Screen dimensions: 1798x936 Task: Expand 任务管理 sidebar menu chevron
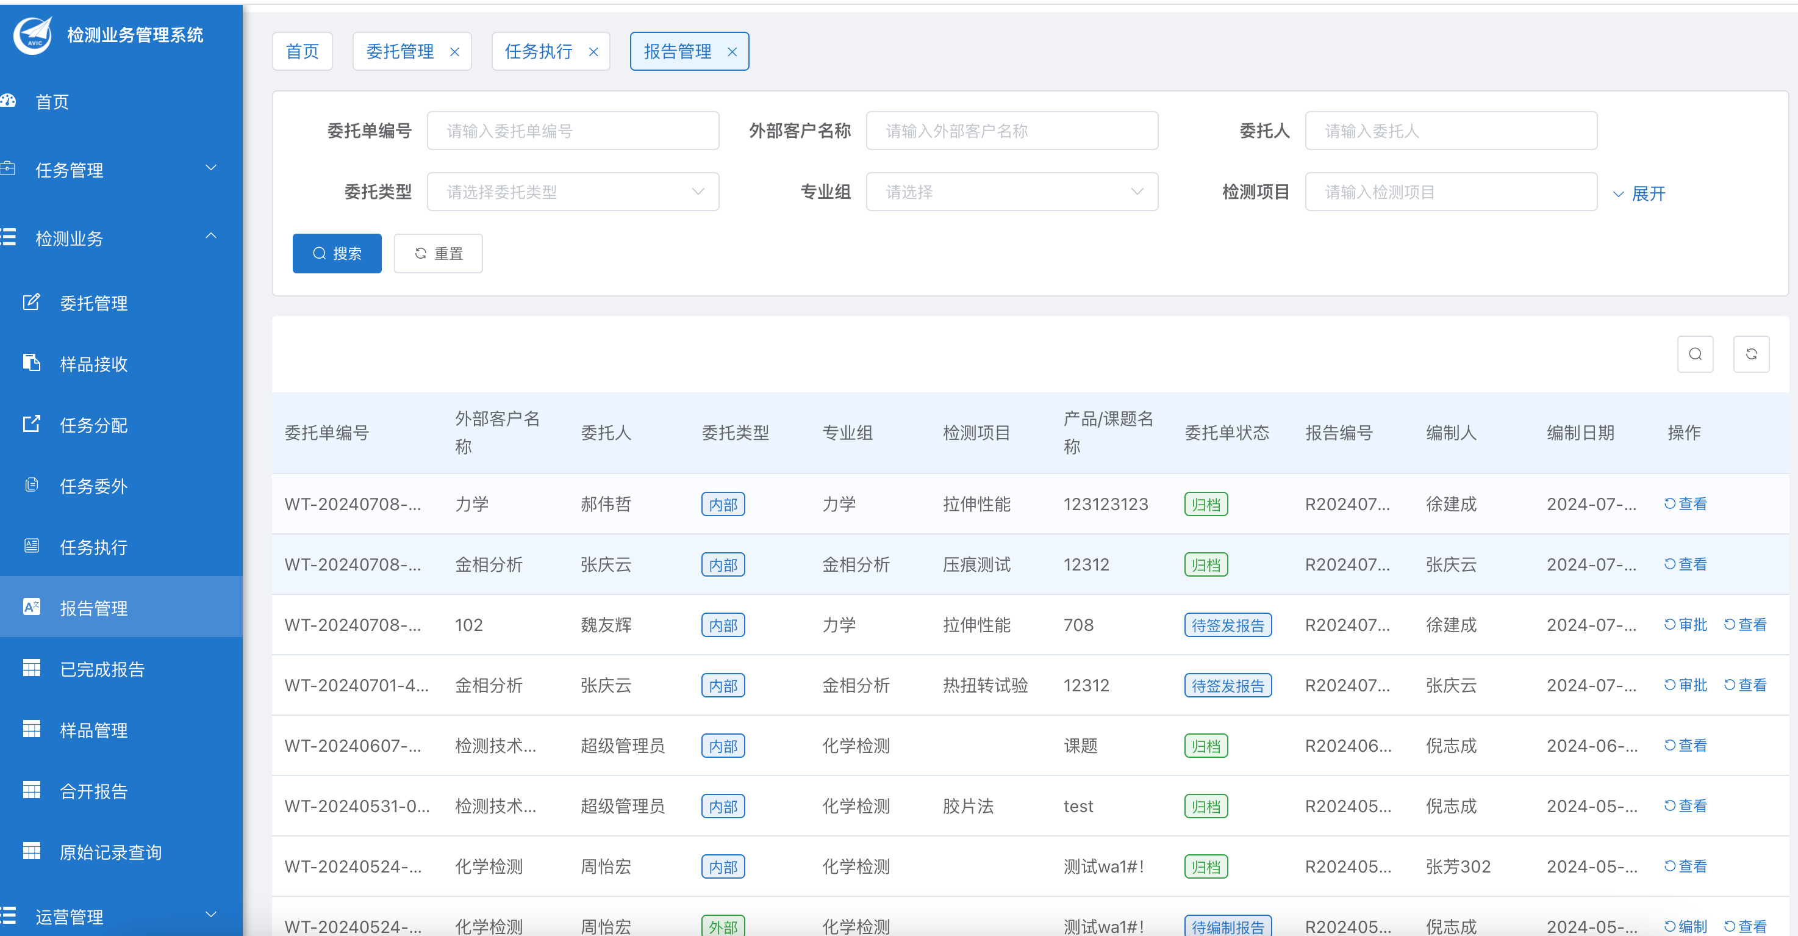click(x=211, y=168)
